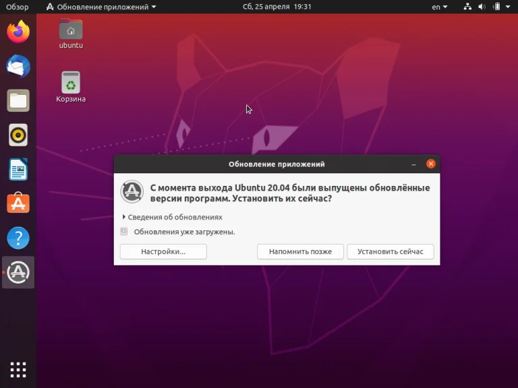
Task: Minimize the update dialog
Action: 413,164
